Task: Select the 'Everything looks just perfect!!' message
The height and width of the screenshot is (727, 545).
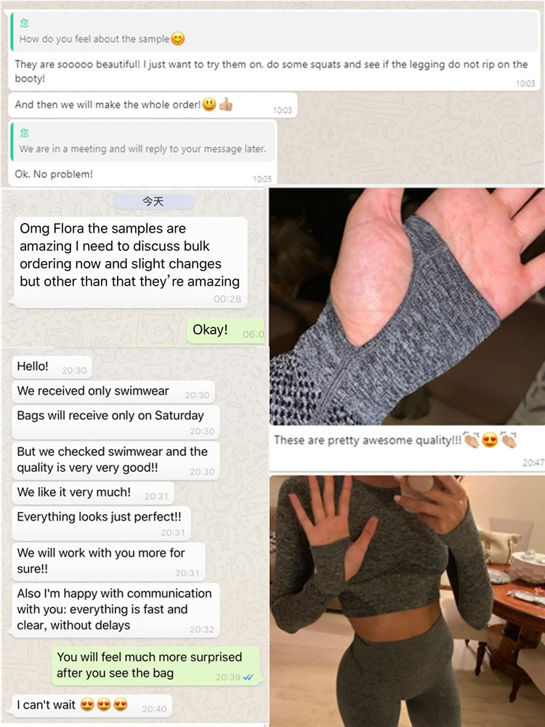Action: 102,524
